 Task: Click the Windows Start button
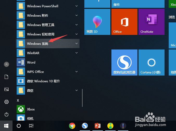pyautogui.click(x=6, y=126)
